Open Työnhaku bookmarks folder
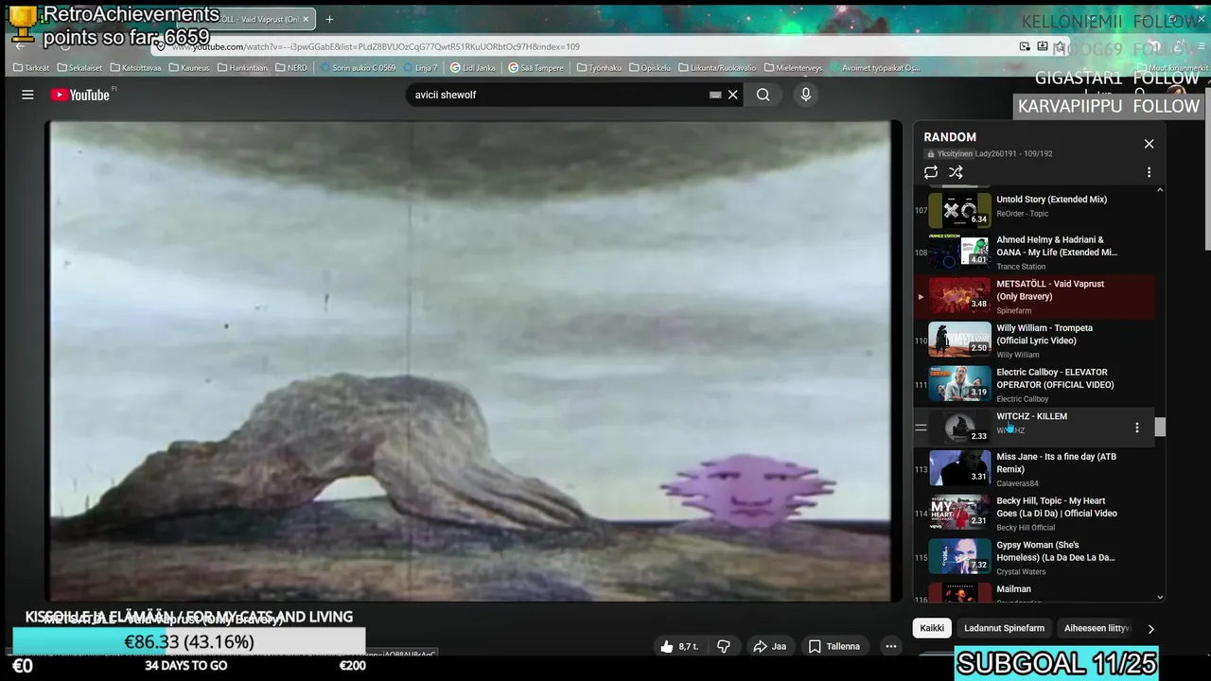Screen dimensions: 1211x681 [x=599, y=68]
